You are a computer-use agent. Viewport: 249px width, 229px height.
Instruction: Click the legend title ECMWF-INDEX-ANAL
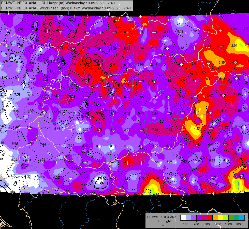click(163, 217)
